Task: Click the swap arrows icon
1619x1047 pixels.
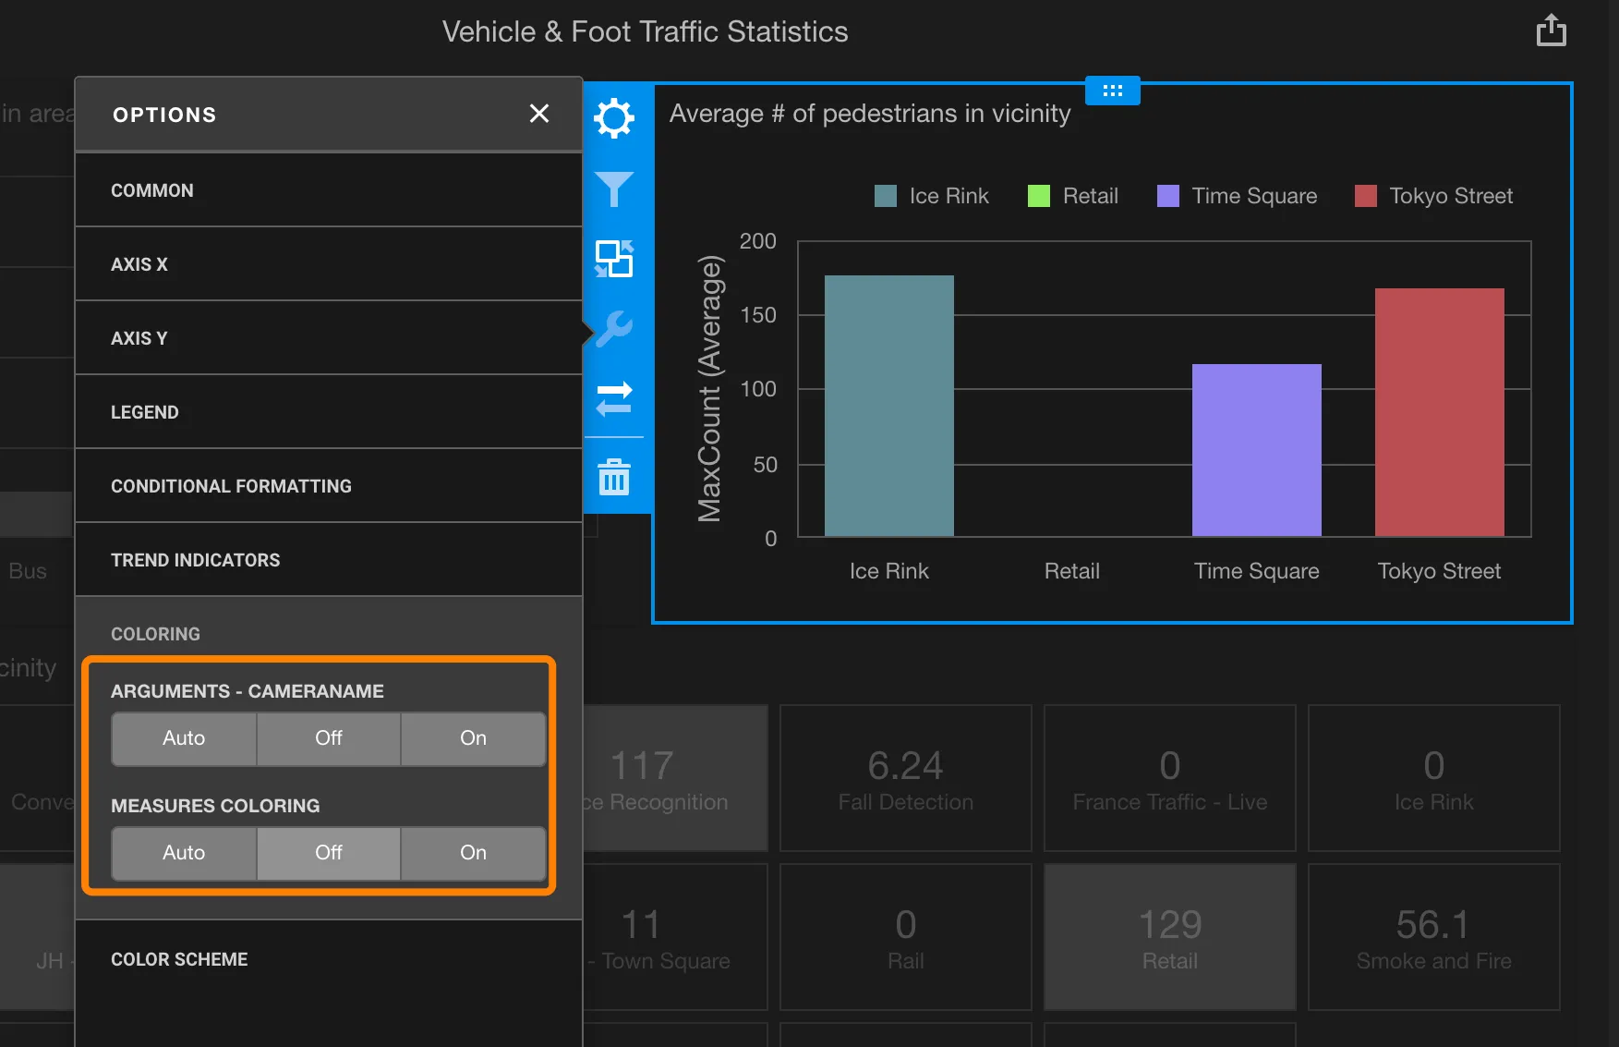Action: [614, 398]
